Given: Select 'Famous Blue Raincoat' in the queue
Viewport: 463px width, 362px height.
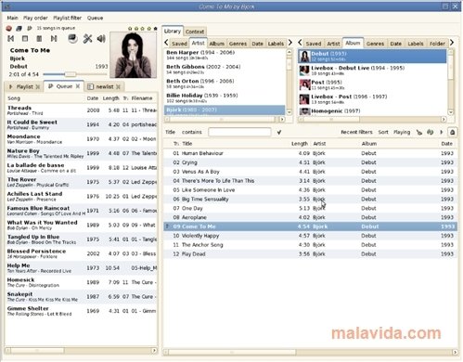Looking at the screenshot, I should (82, 211).
